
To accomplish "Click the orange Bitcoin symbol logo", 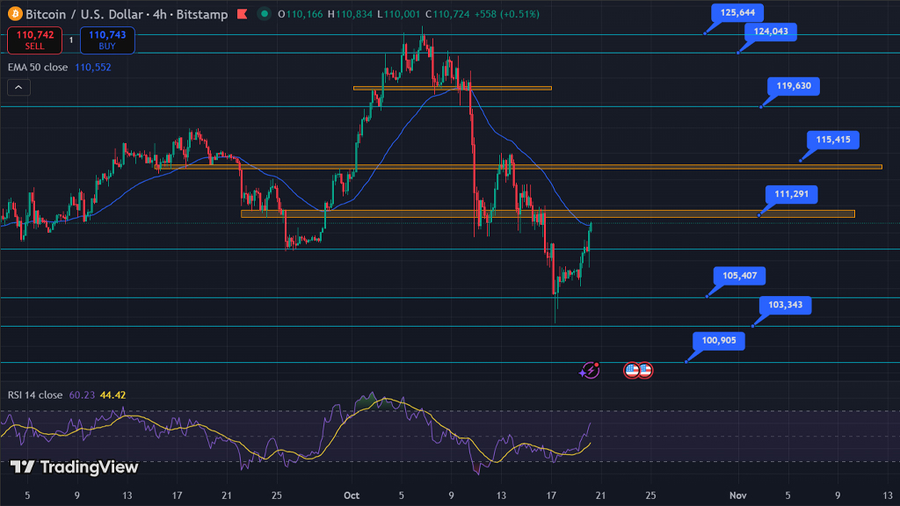I will coord(16,14).
